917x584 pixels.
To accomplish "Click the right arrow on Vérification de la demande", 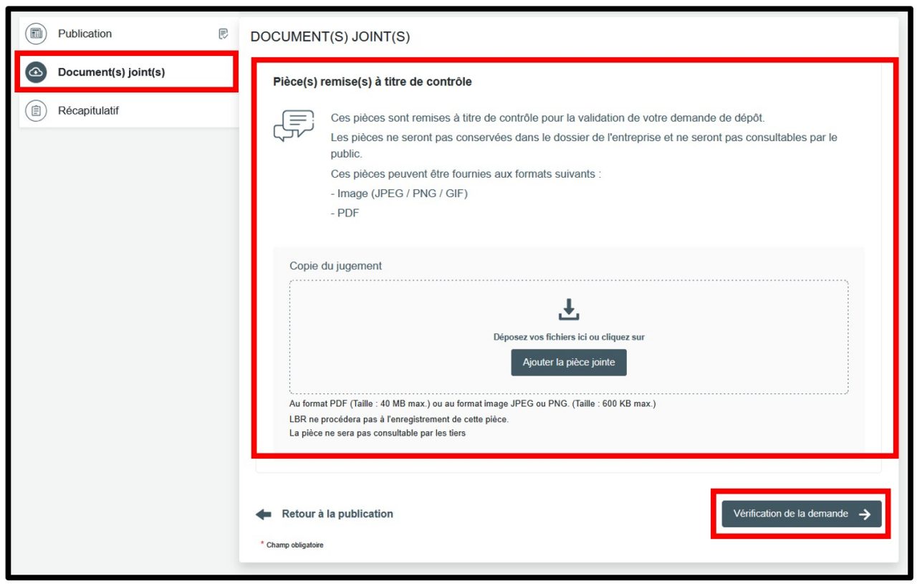I will (x=865, y=514).
